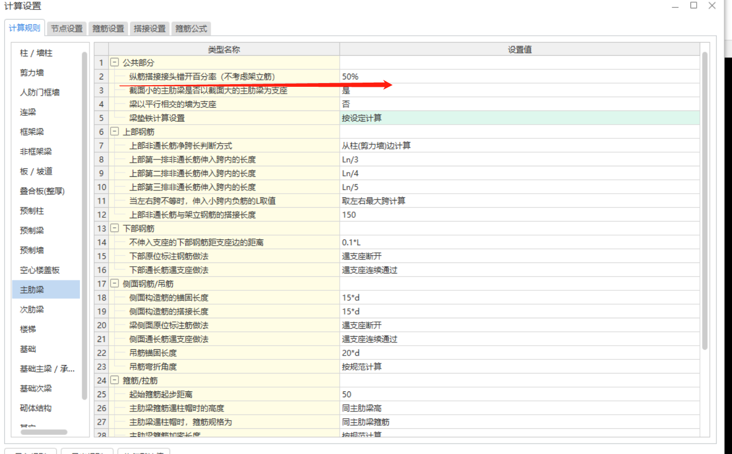This screenshot has height=454, width=732.
Task: Open the 箍筋公式 tab
Action: pos(191,28)
